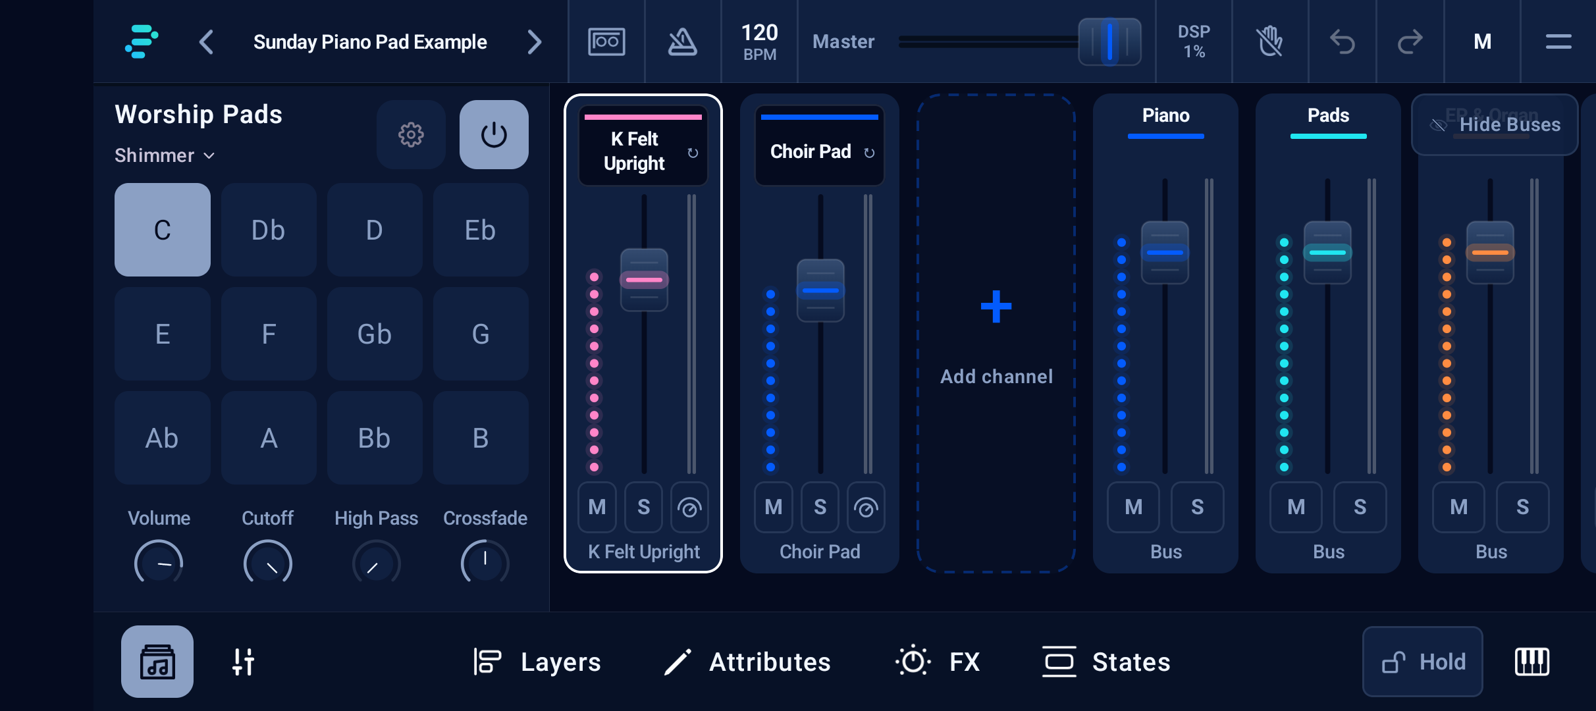Screen dimensions: 1596x711
Task: Open the Layers tab
Action: 537,661
